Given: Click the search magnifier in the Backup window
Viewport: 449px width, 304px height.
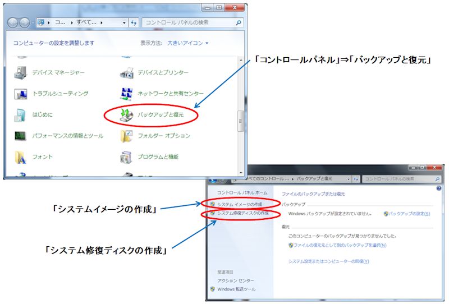Looking at the screenshot, I should pos(438,179).
